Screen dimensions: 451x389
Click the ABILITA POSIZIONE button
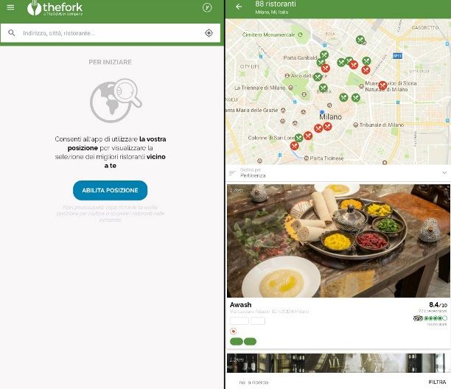(110, 190)
